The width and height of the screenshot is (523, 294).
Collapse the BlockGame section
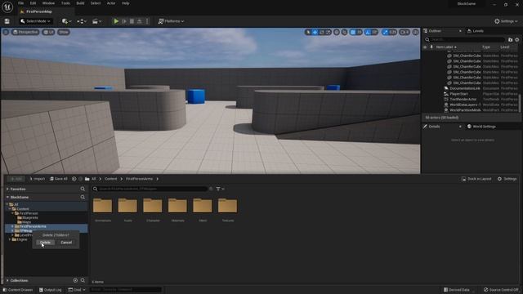(7, 198)
